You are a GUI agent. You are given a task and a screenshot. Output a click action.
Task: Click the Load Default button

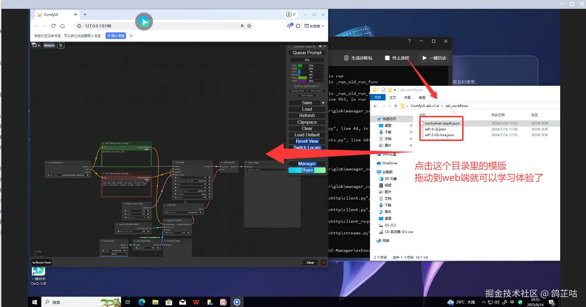pos(307,135)
